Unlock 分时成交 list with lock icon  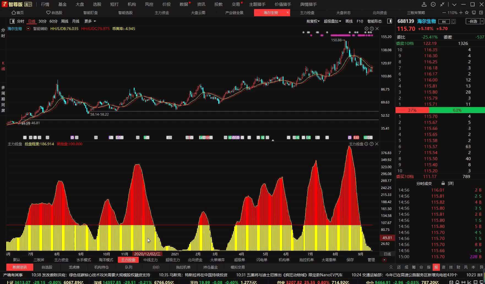coord(443,183)
